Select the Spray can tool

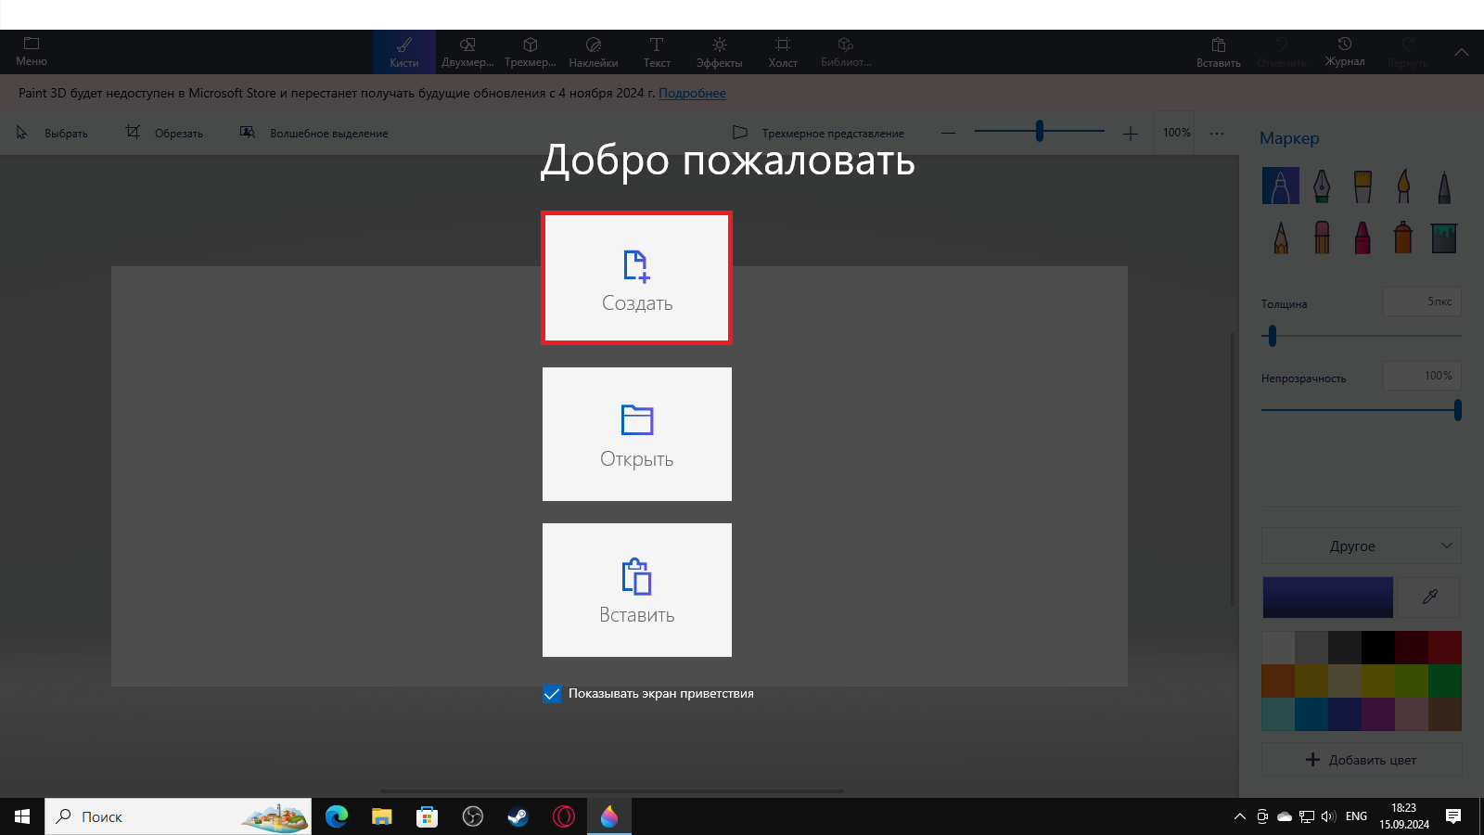pyautogui.click(x=1403, y=238)
